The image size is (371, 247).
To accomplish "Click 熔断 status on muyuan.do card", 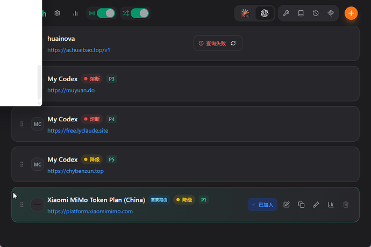I will coord(92,79).
